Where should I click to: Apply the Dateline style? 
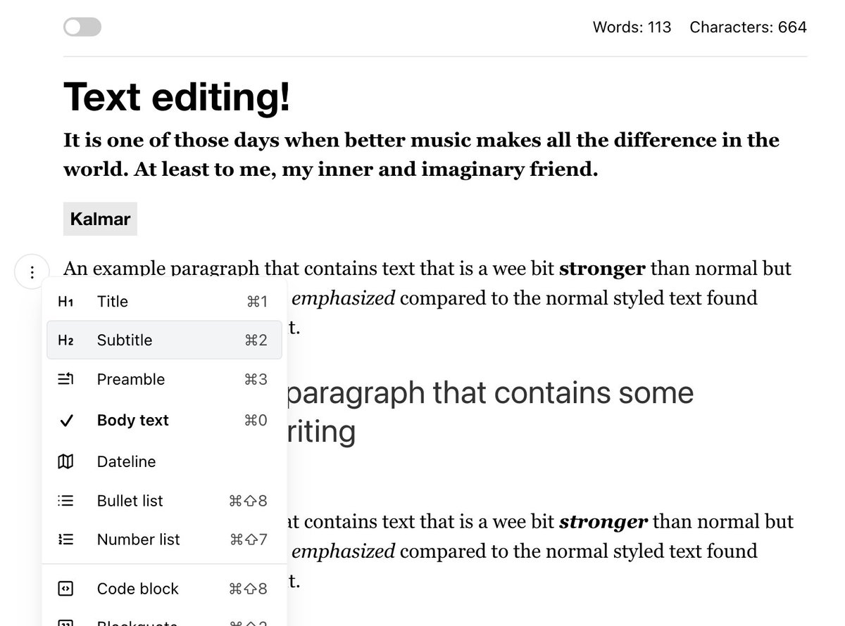pyautogui.click(x=164, y=461)
